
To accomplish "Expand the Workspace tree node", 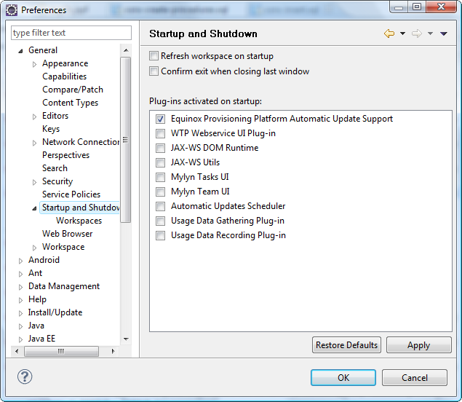I will tap(34, 248).
